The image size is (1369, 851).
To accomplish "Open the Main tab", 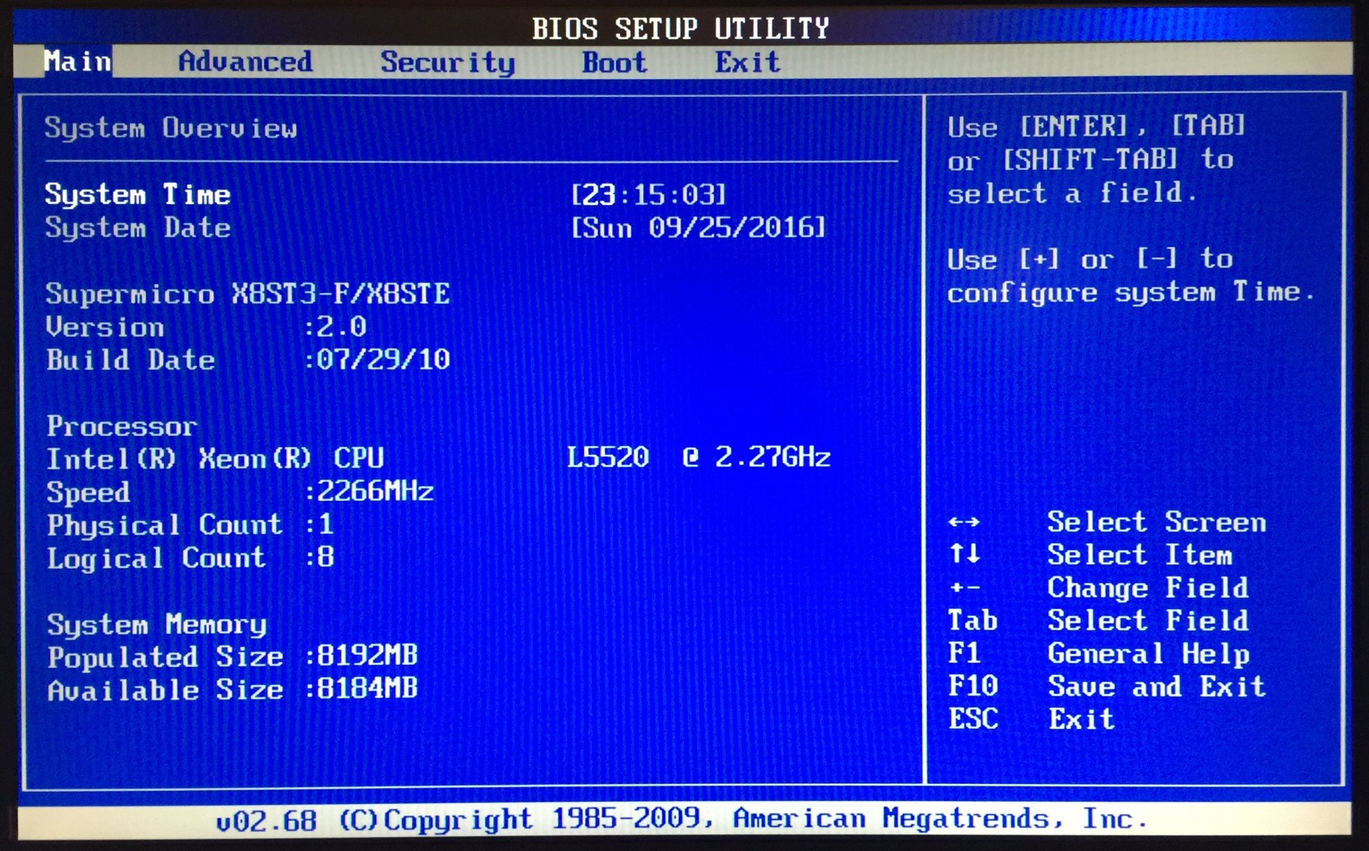I will click(x=78, y=61).
